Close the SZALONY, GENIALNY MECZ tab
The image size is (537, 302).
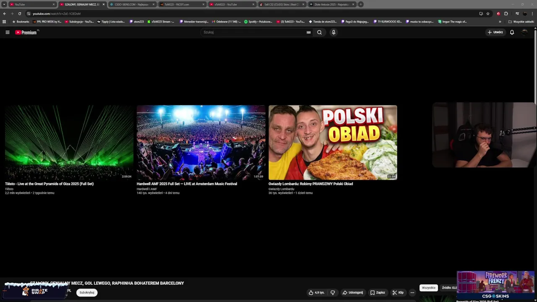click(103, 4)
